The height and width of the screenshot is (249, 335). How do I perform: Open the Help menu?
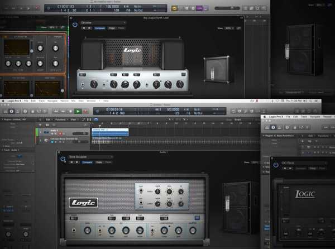[106, 101]
